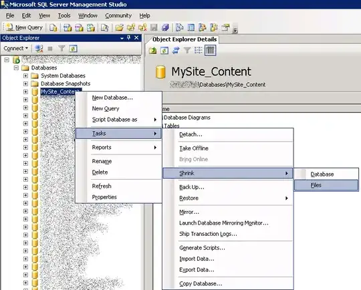361x290 pixels.
Task: Open the Tools menu
Action: tap(64, 15)
